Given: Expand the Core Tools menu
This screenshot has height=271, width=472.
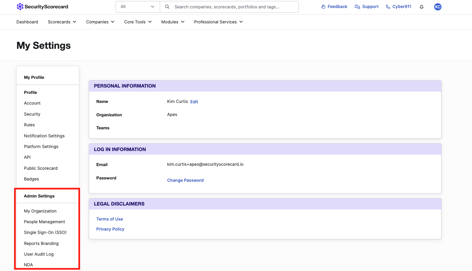Looking at the screenshot, I should 138,22.
